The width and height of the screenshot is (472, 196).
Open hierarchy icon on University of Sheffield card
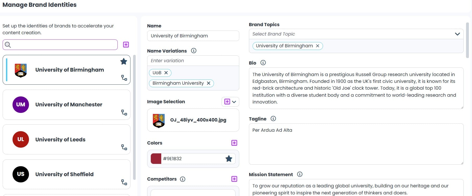[124, 182]
